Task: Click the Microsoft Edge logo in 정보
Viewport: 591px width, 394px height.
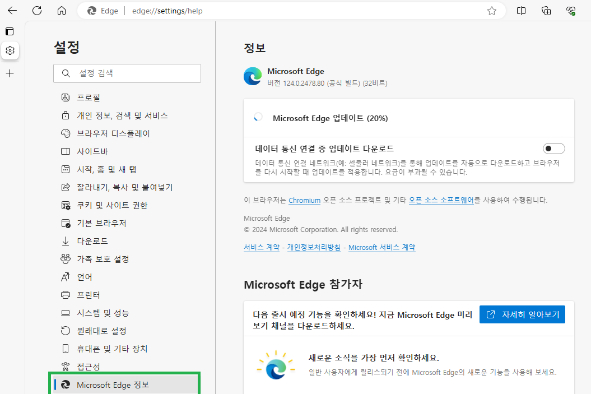Action: click(253, 77)
